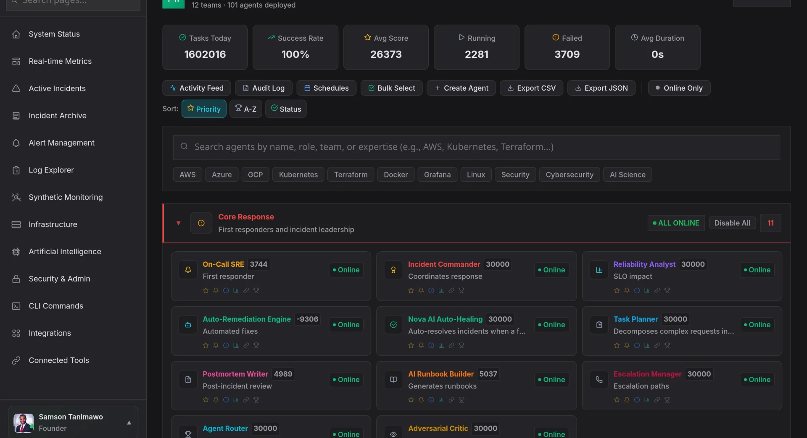Click the 11 agent count badge
The width and height of the screenshot is (807, 438).
point(770,223)
